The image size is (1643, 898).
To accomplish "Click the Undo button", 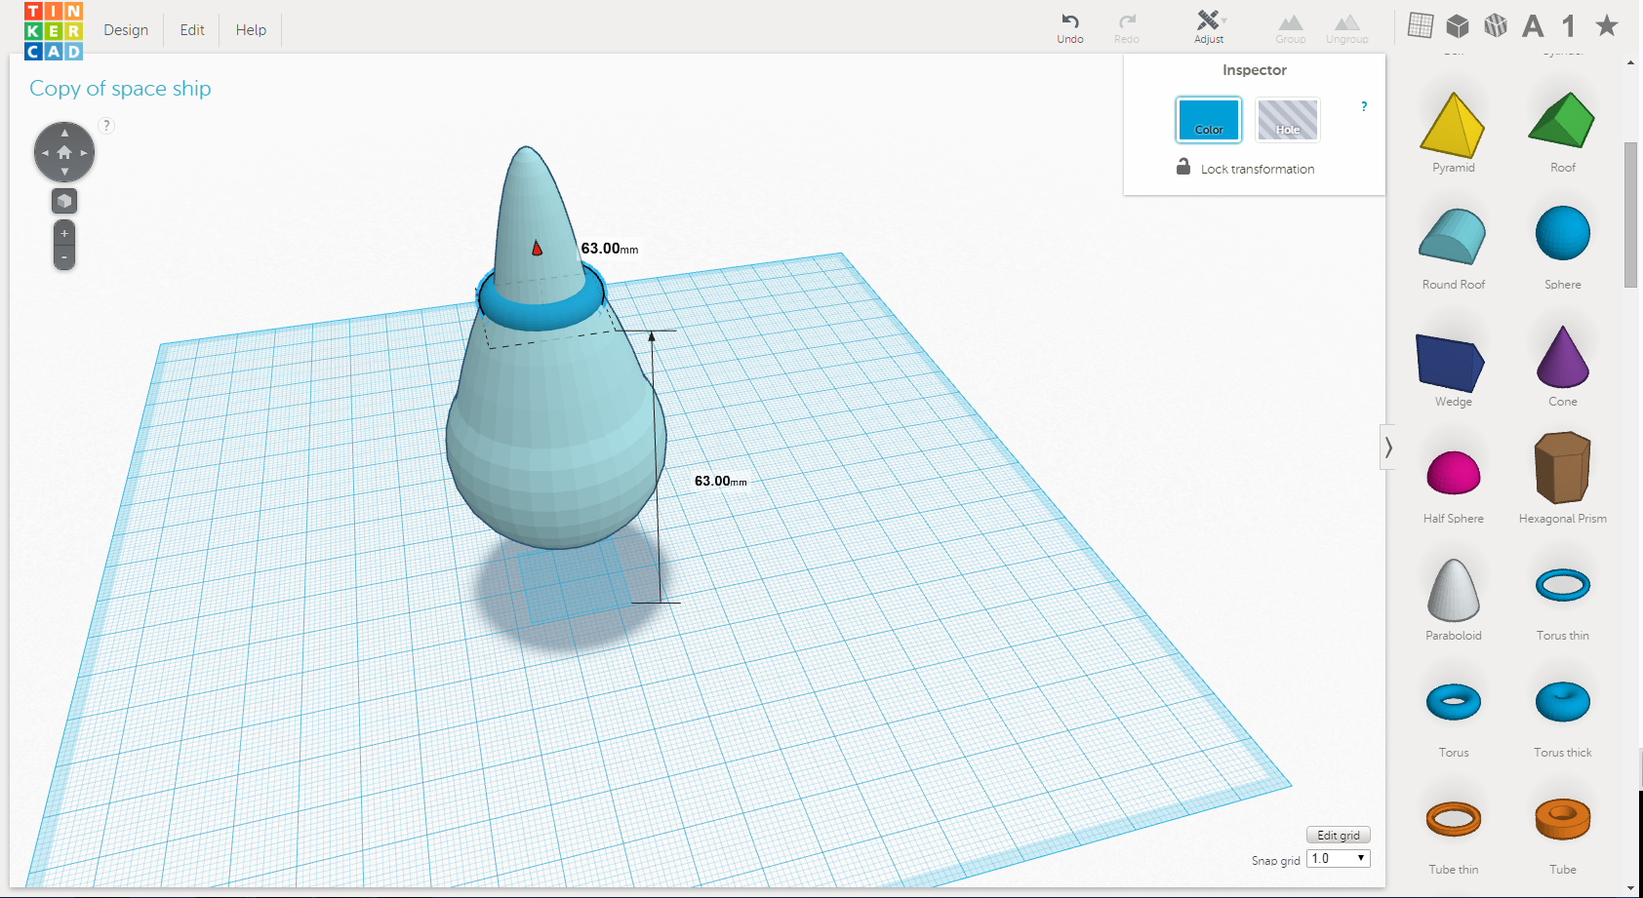I will pos(1070,27).
